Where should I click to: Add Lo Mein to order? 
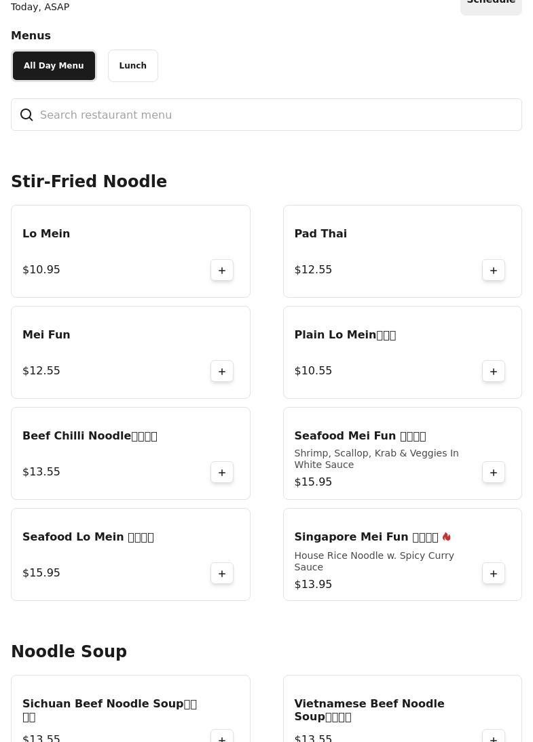click(x=222, y=270)
